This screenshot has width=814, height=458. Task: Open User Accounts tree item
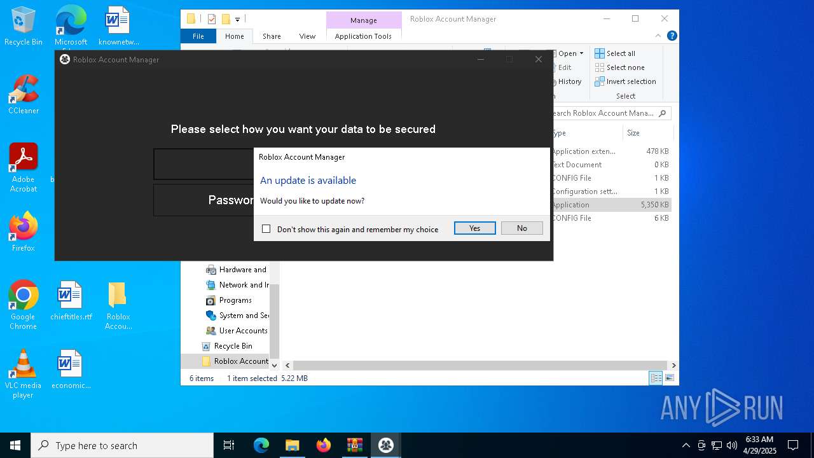pyautogui.click(x=237, y=331)
